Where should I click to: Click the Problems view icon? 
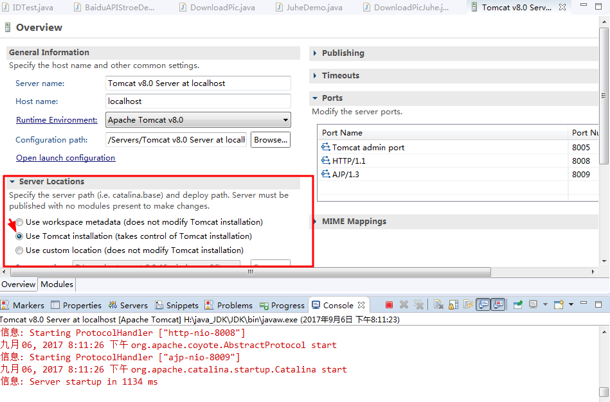[x=209, y=305]
